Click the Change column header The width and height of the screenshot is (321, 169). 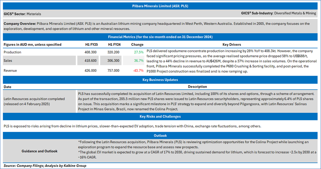coord(137,44)
